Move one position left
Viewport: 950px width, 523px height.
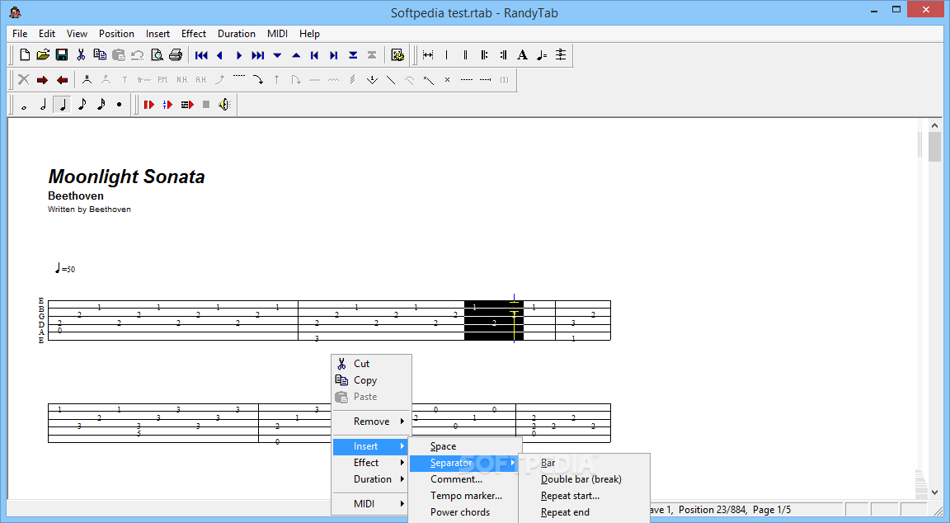[220, 55]
